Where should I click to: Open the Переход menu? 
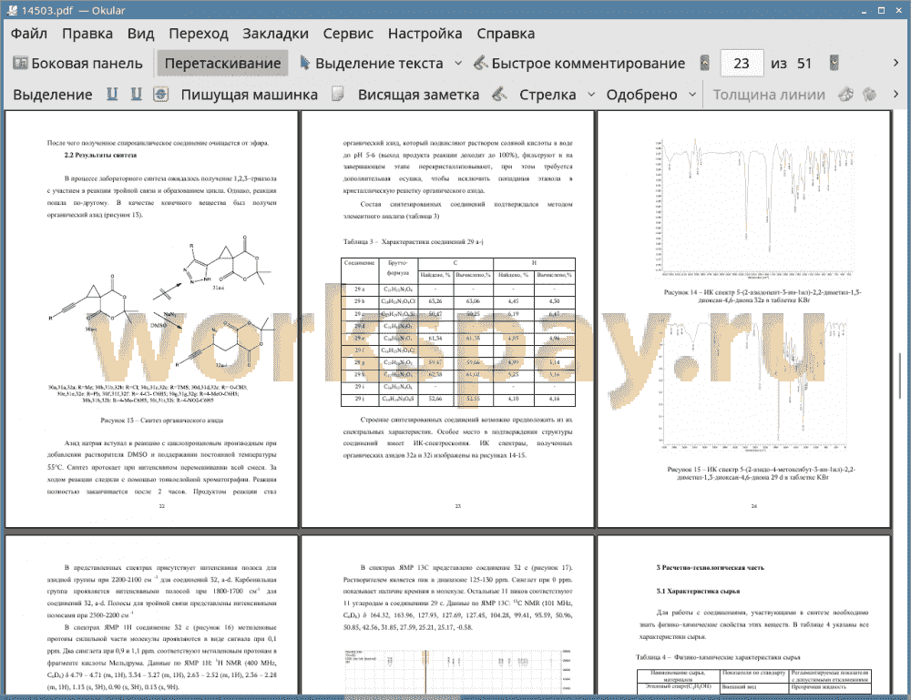tap(198, 34)
